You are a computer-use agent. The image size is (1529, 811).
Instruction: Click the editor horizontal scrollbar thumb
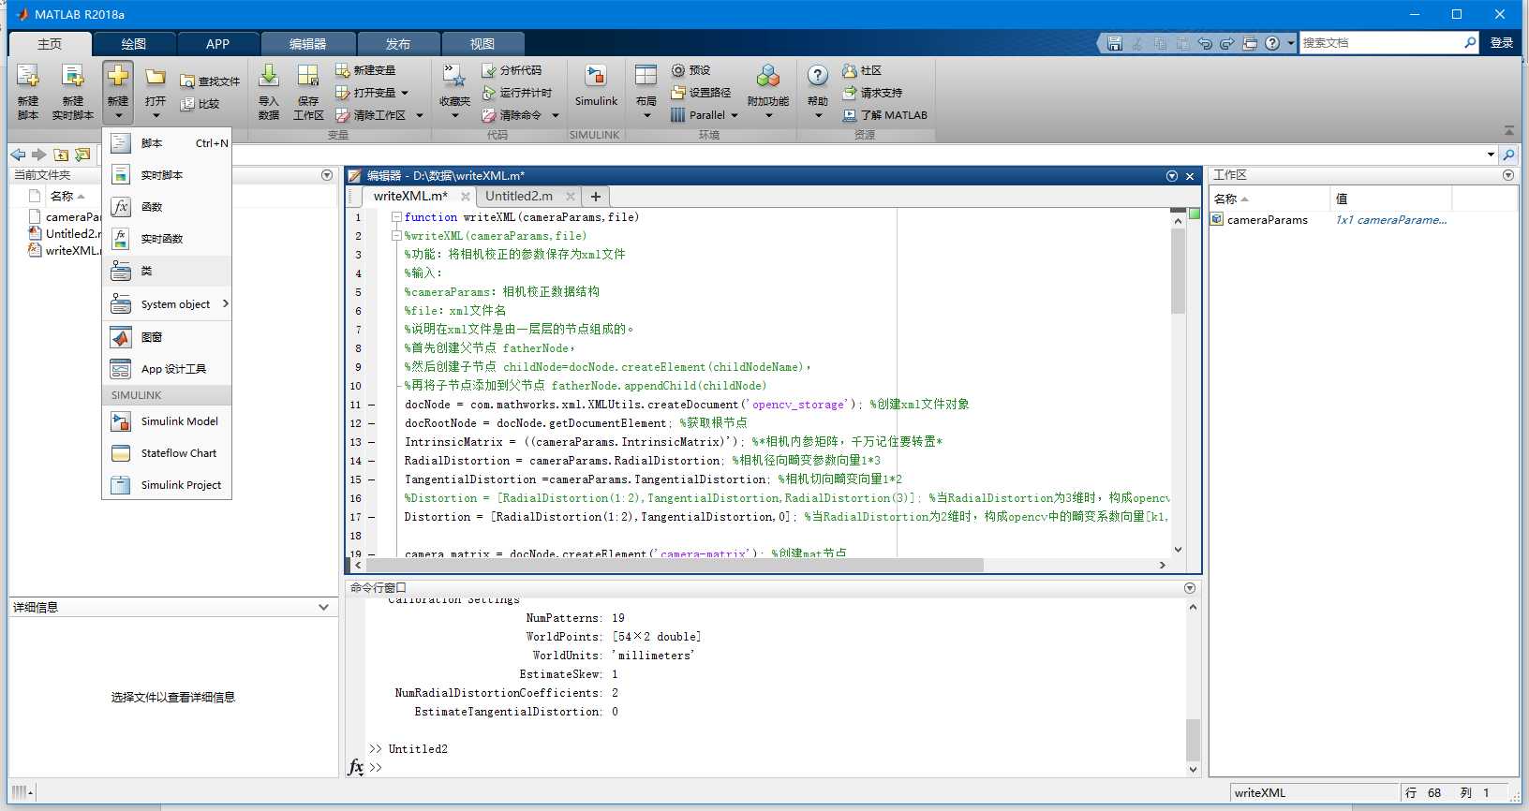(675, 565)
